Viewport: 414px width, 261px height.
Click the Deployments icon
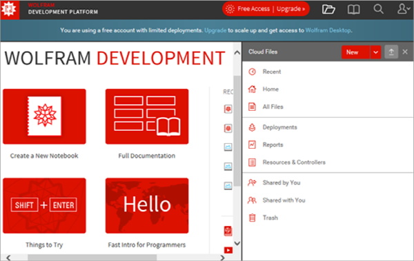point(252,127)
